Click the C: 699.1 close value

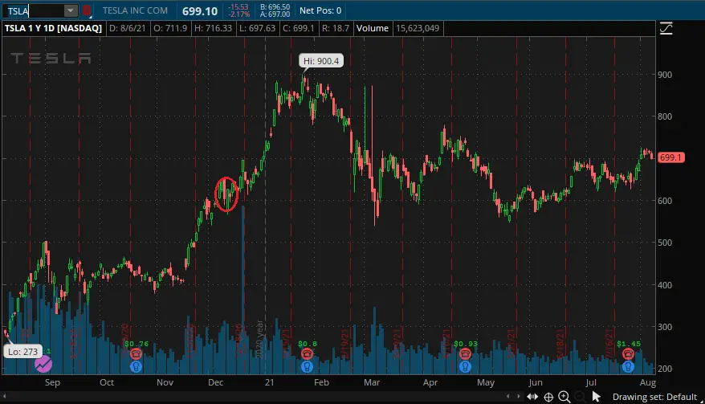tap(299, 28)
